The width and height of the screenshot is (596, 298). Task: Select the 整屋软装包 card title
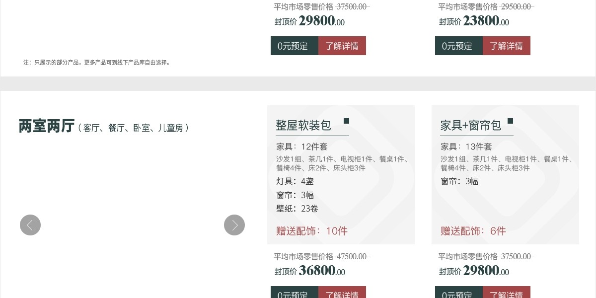303,125
